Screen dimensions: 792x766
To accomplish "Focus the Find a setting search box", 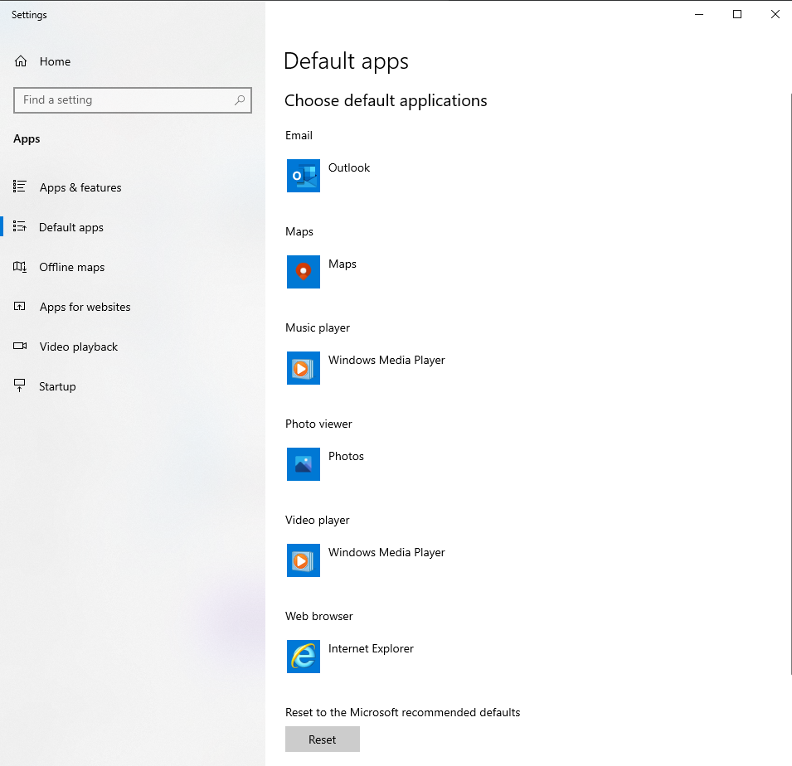I will pyautogui.click(x=133, y=100).
